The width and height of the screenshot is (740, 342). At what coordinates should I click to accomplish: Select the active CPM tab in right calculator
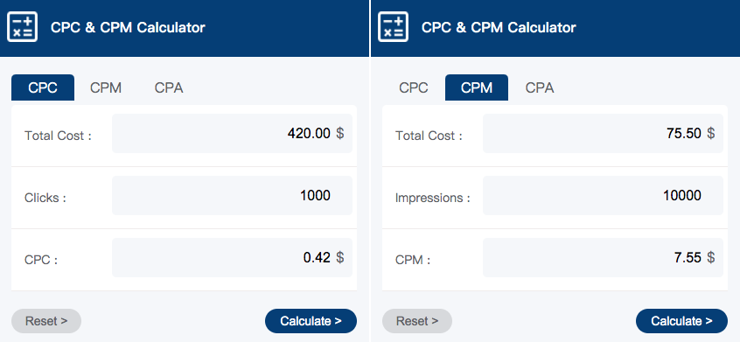click(477, 87)
